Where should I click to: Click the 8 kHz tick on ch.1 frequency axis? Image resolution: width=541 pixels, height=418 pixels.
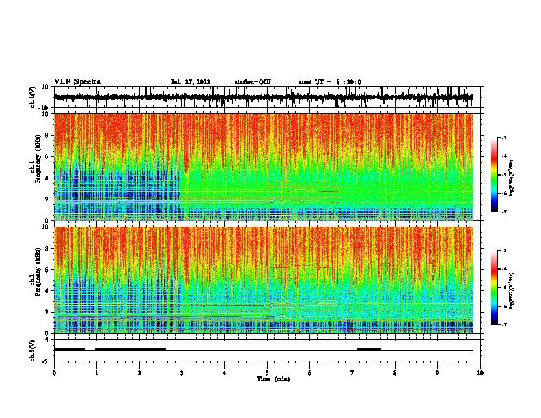point(47,135)
